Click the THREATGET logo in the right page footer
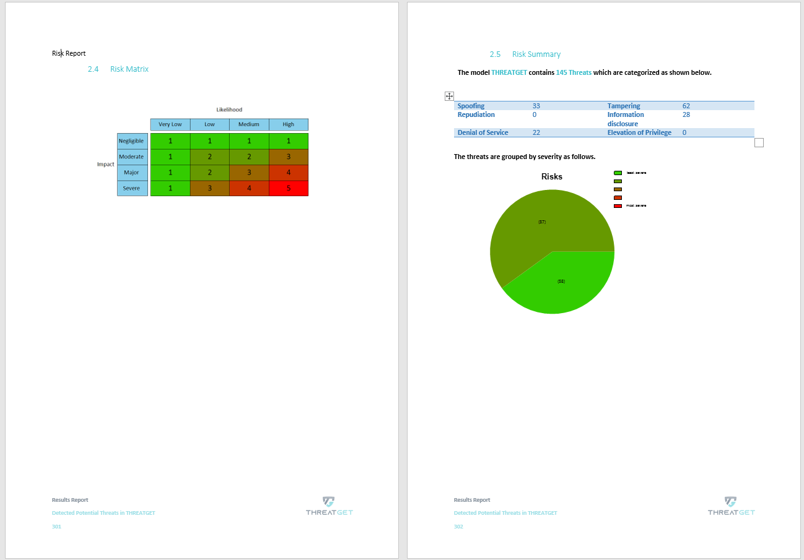 point(731,507)
